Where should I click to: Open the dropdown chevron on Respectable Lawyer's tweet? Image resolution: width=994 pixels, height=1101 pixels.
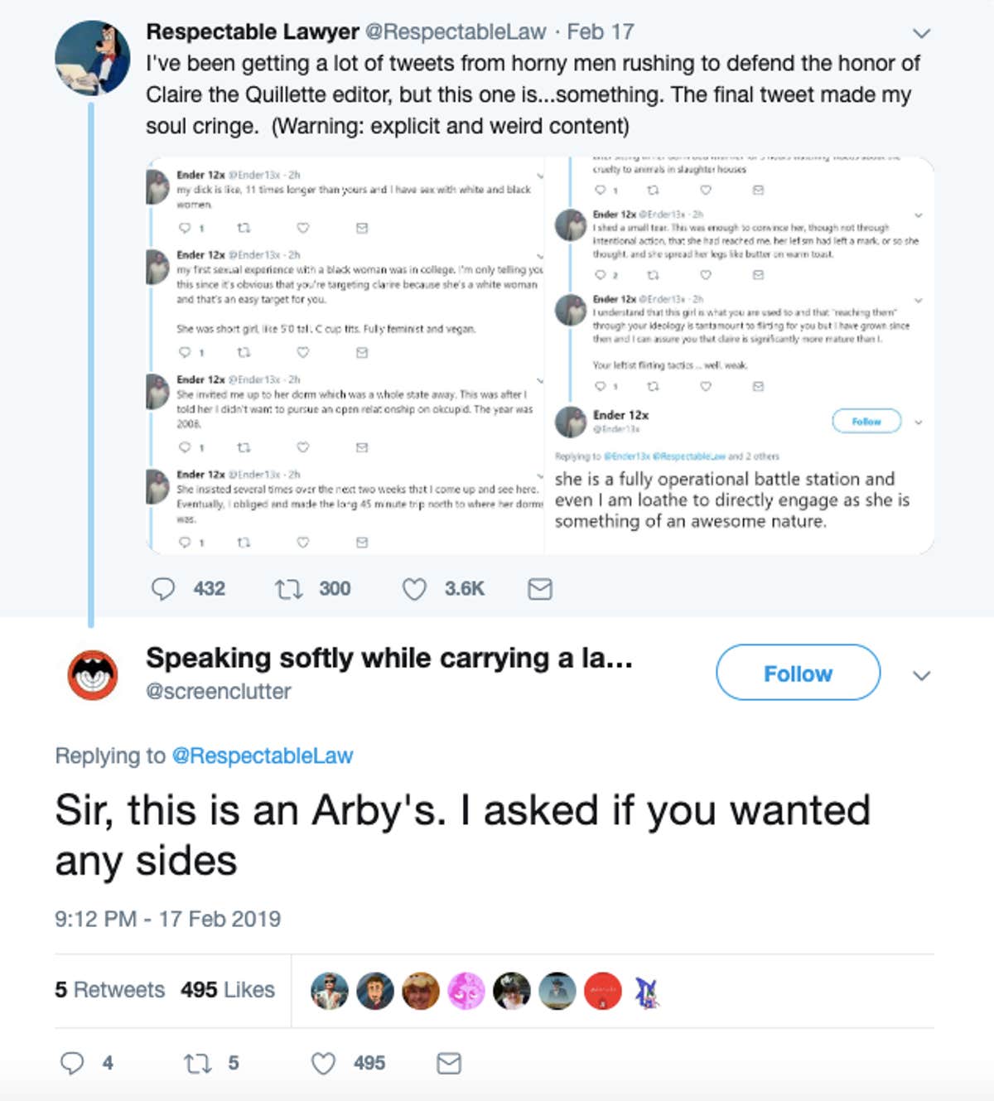[921, 31]
